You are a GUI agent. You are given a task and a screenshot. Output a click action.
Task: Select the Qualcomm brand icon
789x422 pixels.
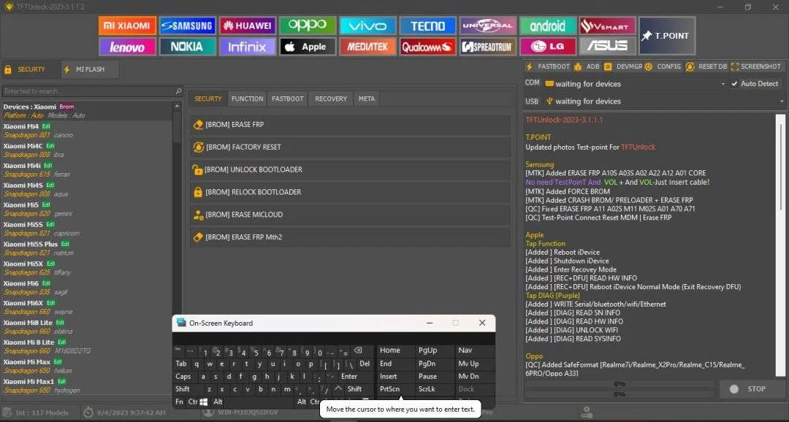[x=427, y=47]
